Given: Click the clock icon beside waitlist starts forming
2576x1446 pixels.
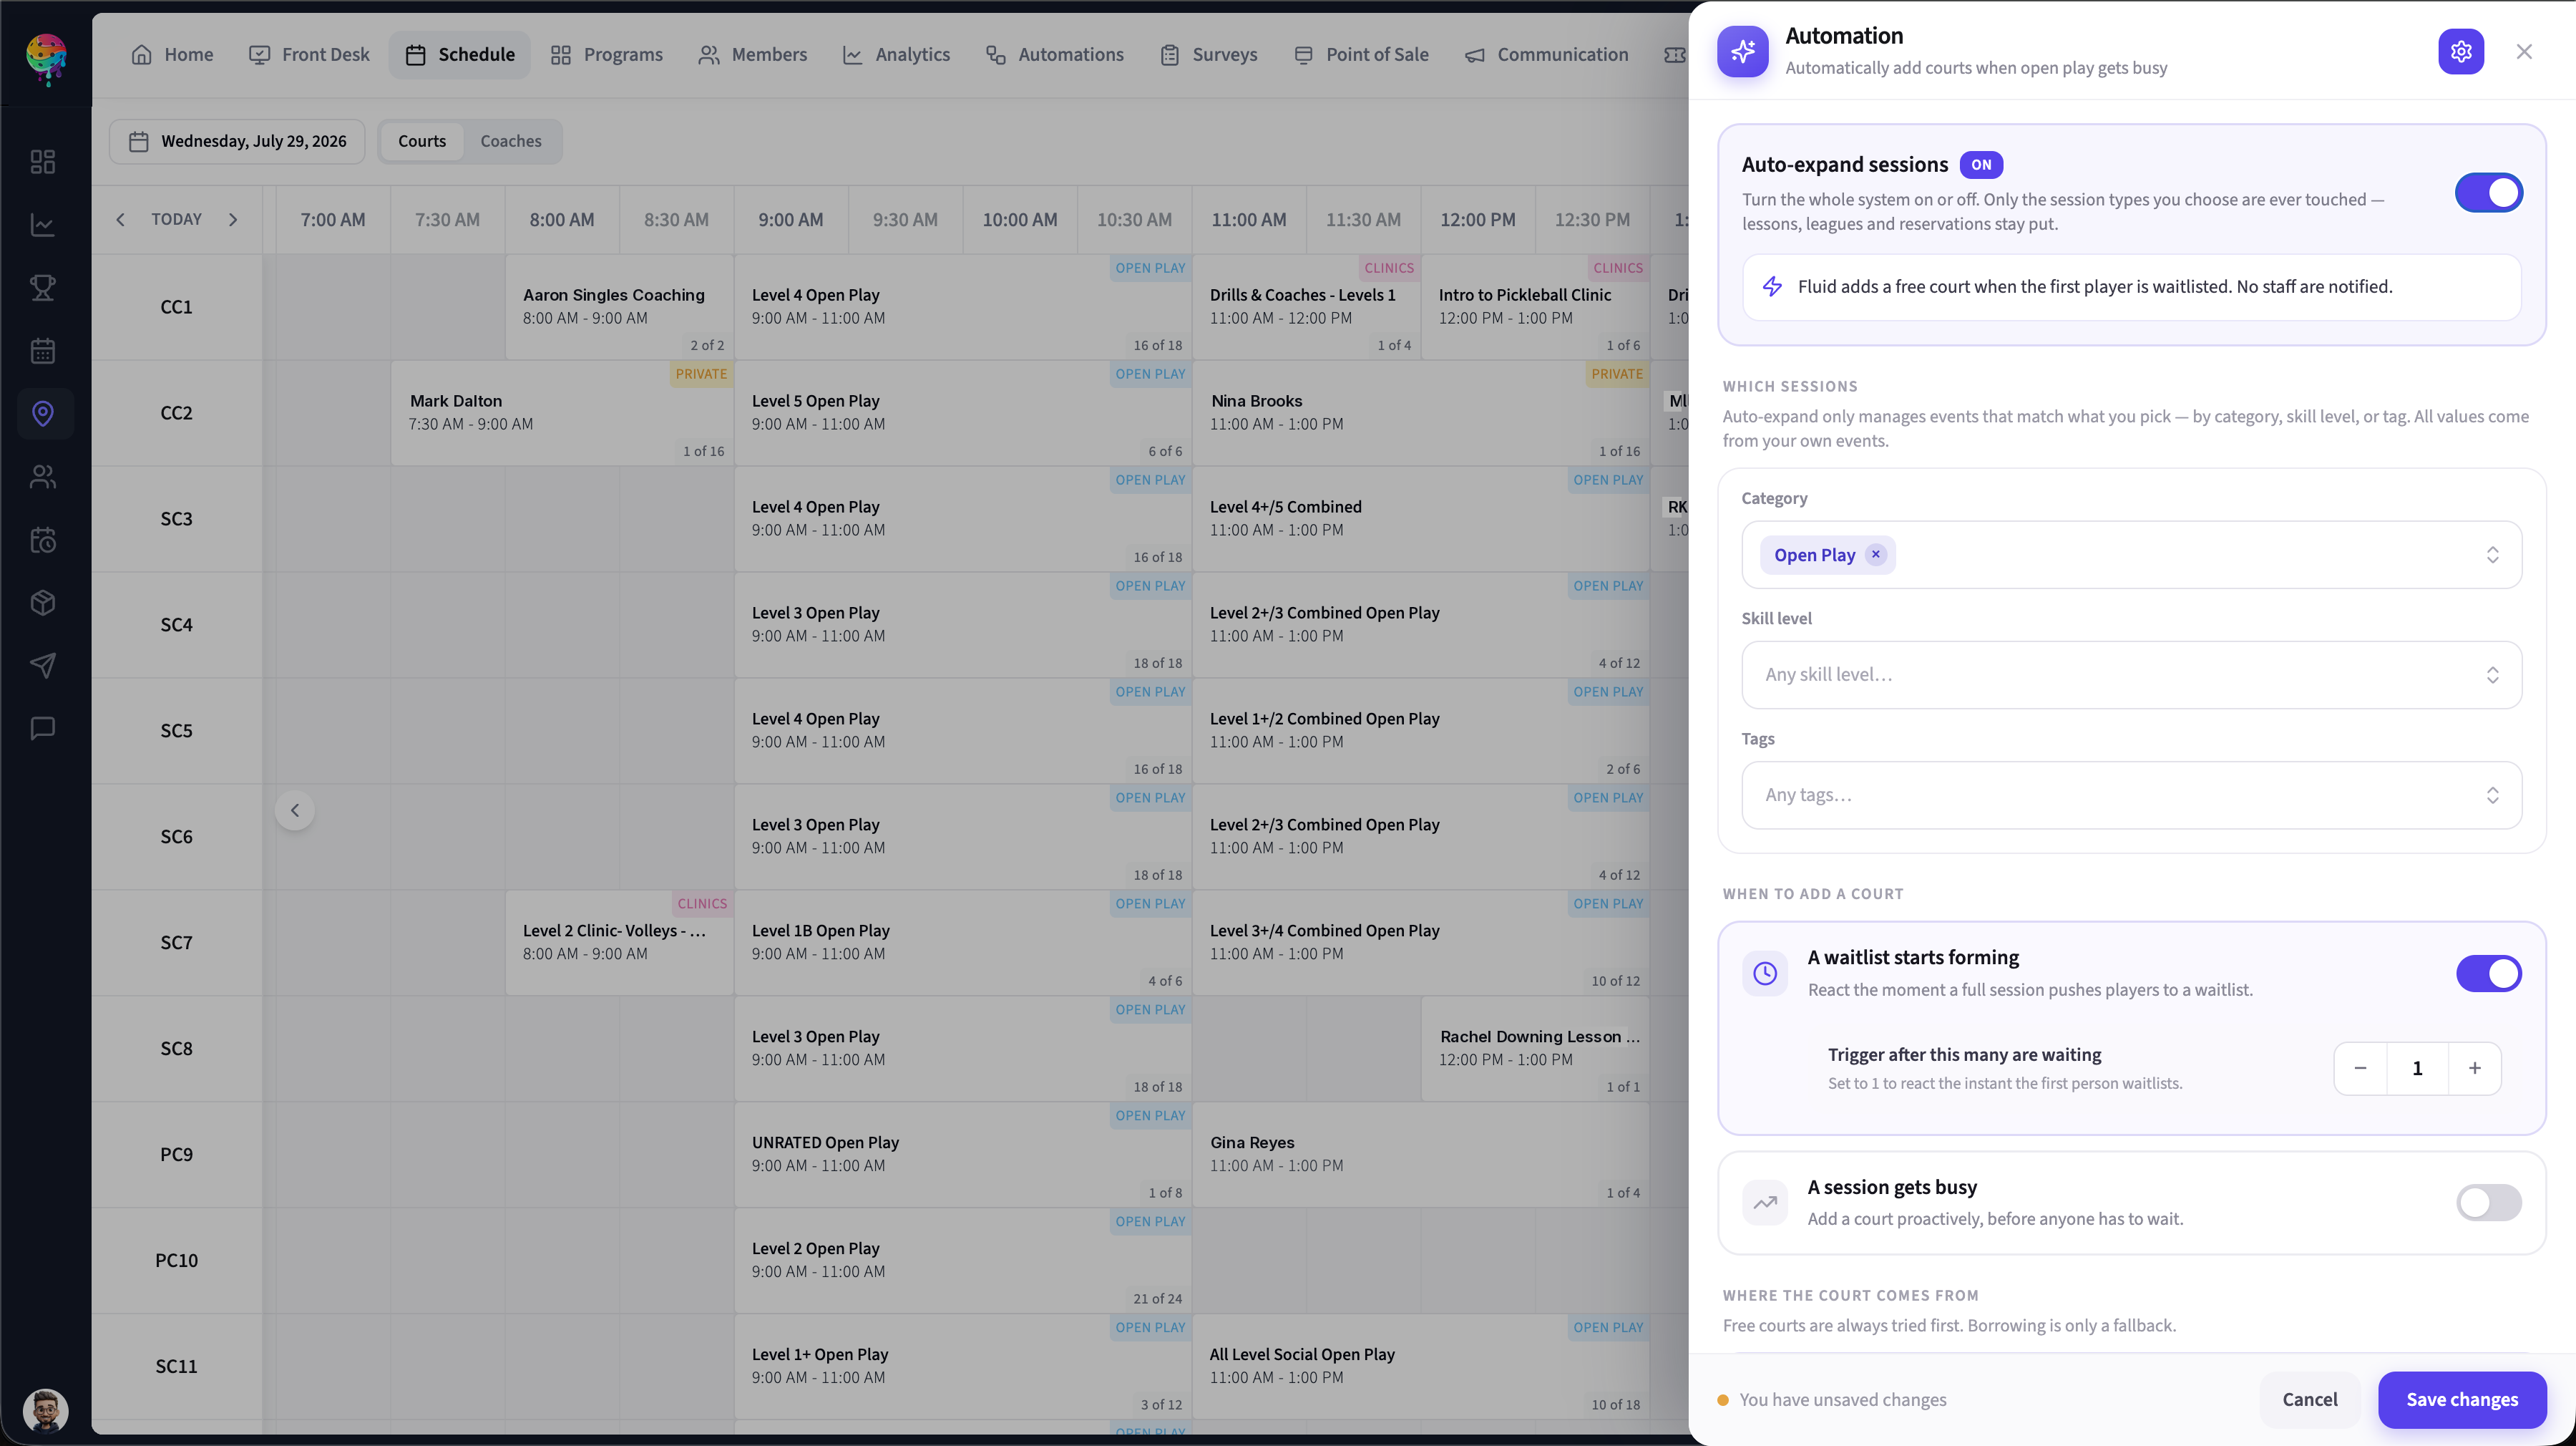Looking at the screenshot, I should pyautogui.click(x=1765, y=973).
